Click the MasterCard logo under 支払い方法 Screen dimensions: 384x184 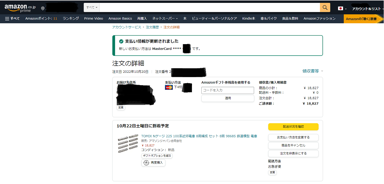point(169,87)
